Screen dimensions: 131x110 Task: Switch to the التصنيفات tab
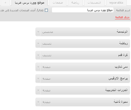pyautogui.click(x=94, y=3)
